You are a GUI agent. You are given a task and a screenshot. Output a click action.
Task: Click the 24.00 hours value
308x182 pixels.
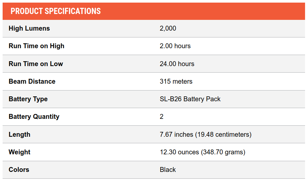point(177,64)
